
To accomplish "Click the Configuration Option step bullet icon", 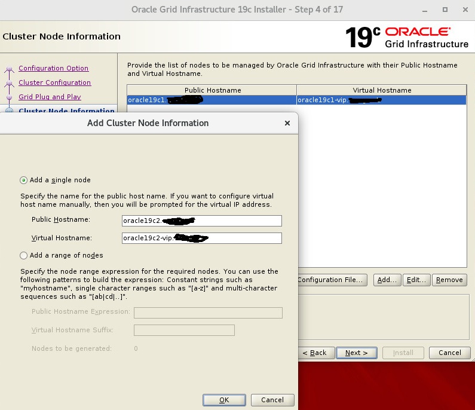I will [x=10, y=69].
